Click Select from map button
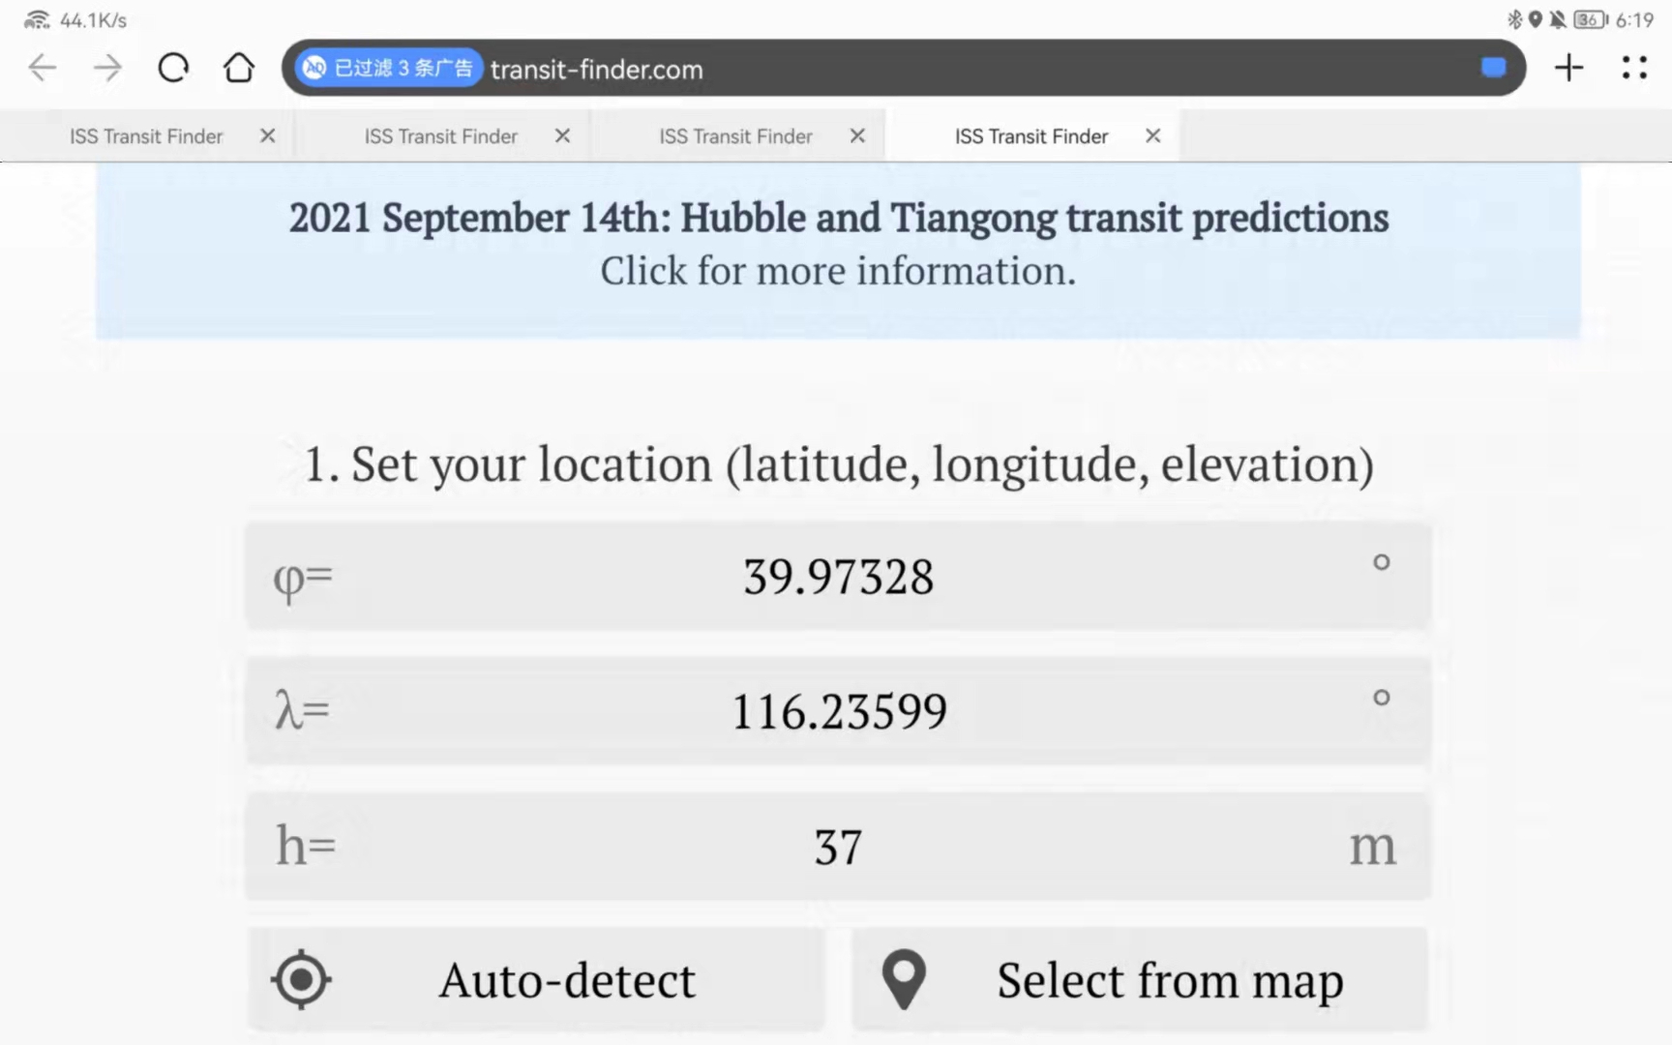This screenshot has width=1672, height=1045. [x=1139, y=979]
